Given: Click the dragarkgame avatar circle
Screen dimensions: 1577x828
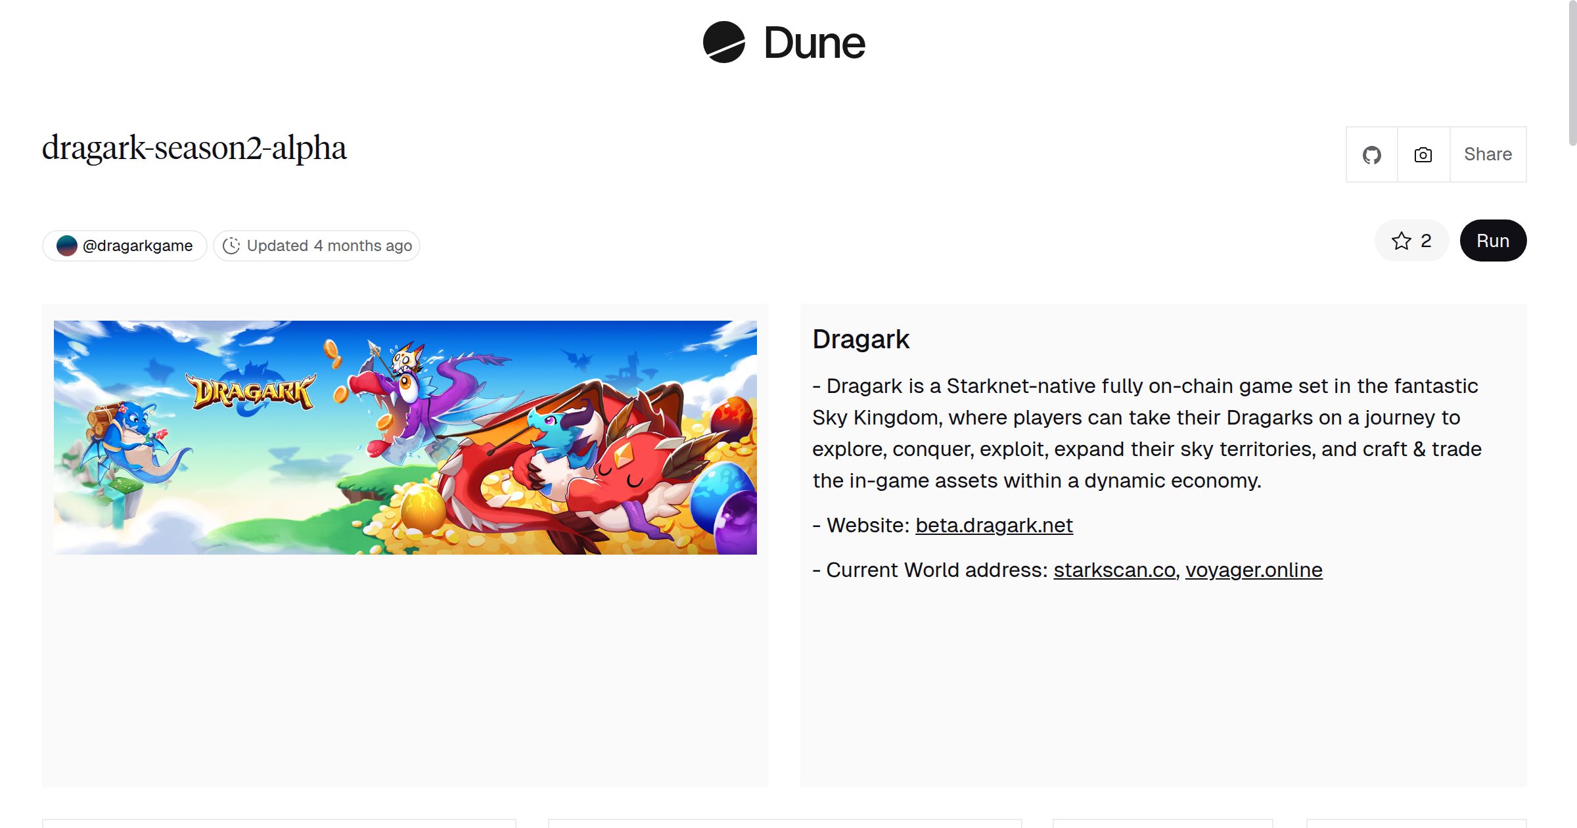Looking at the screenshot, I should 66,246.
